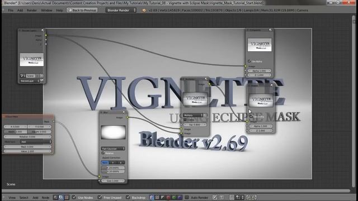Click the Render Layers node preview thumbnail
Viewport: 358px width, 201px height.
(32, 60)
